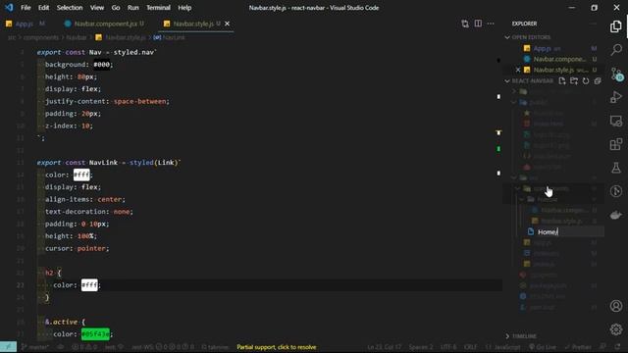Open the Run and Debug view

616,97
